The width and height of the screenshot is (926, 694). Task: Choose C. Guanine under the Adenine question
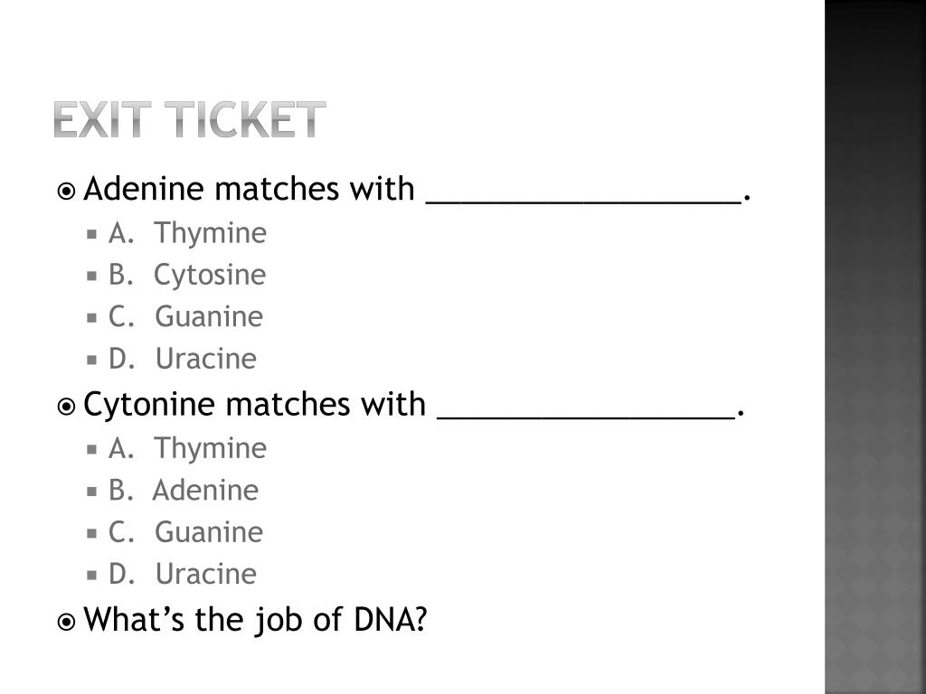coord(185,317)
